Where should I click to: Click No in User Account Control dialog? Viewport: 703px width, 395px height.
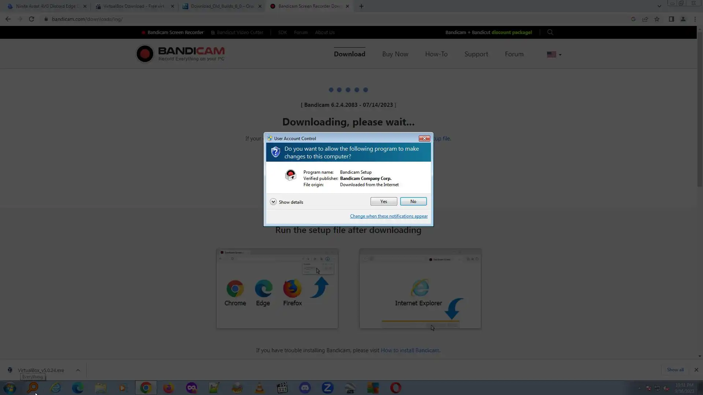tap(413, 202)
